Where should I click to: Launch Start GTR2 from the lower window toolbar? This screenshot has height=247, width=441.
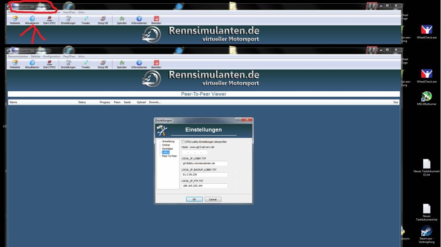click(49, 63)
